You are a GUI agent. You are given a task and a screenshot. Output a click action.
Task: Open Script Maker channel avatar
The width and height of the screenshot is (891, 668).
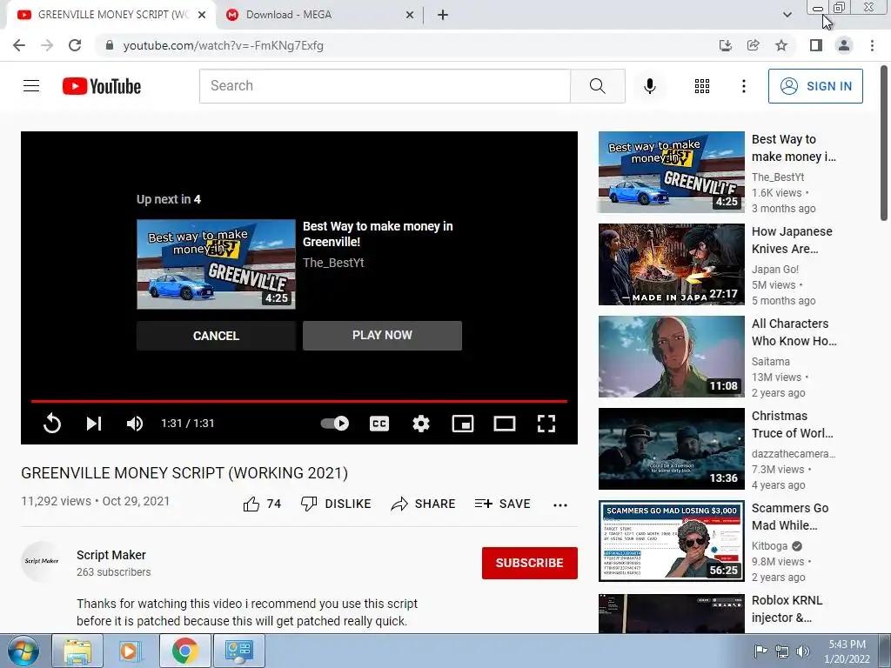pos(42,561)
